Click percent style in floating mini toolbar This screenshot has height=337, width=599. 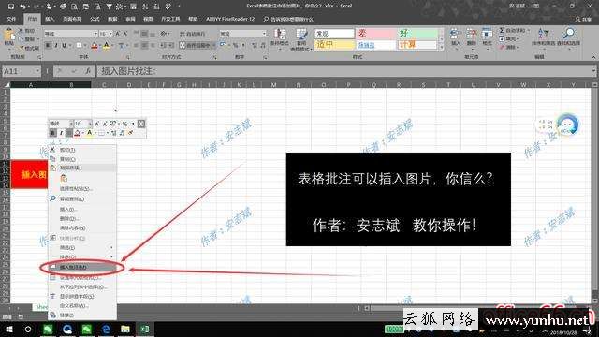124,124
